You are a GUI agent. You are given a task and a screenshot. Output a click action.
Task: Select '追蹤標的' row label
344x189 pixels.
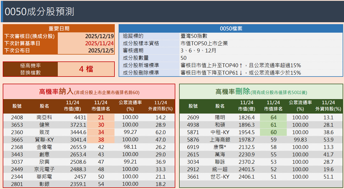[x=133, y=36]
